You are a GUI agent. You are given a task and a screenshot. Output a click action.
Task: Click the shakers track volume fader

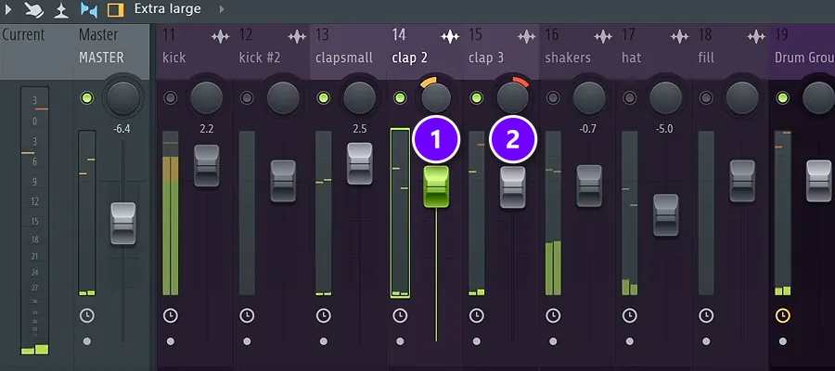click(x=589, y=185)
